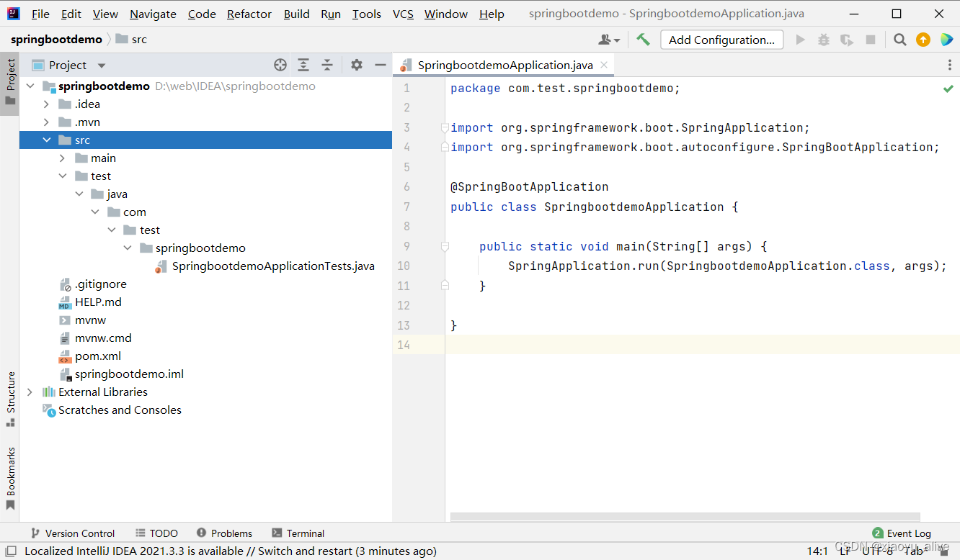This screenshot has width=960, height=560.
Task: Open the Navigate menu
Action: 153,14
